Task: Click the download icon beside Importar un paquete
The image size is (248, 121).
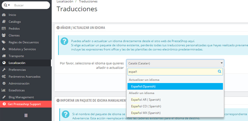Action: (58, 100)
